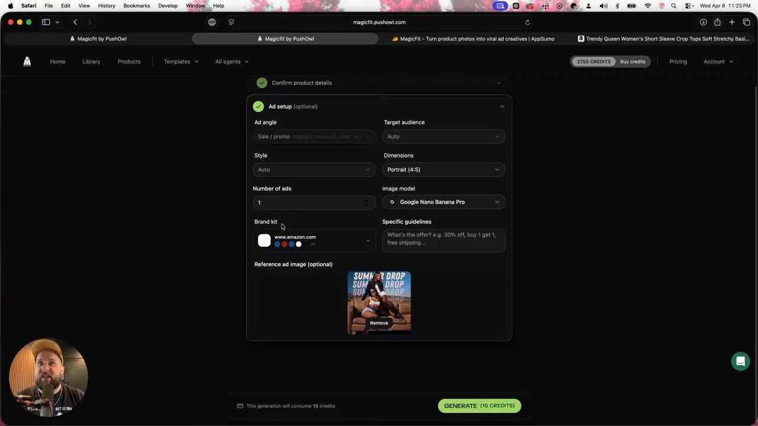
Task: Click the red brand kit color swatch
Action: pos(284,244)
